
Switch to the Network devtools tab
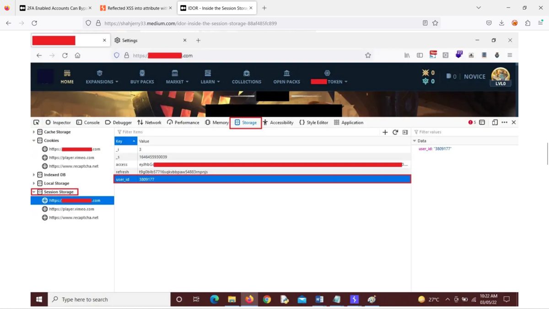click(x=149, y=122)
